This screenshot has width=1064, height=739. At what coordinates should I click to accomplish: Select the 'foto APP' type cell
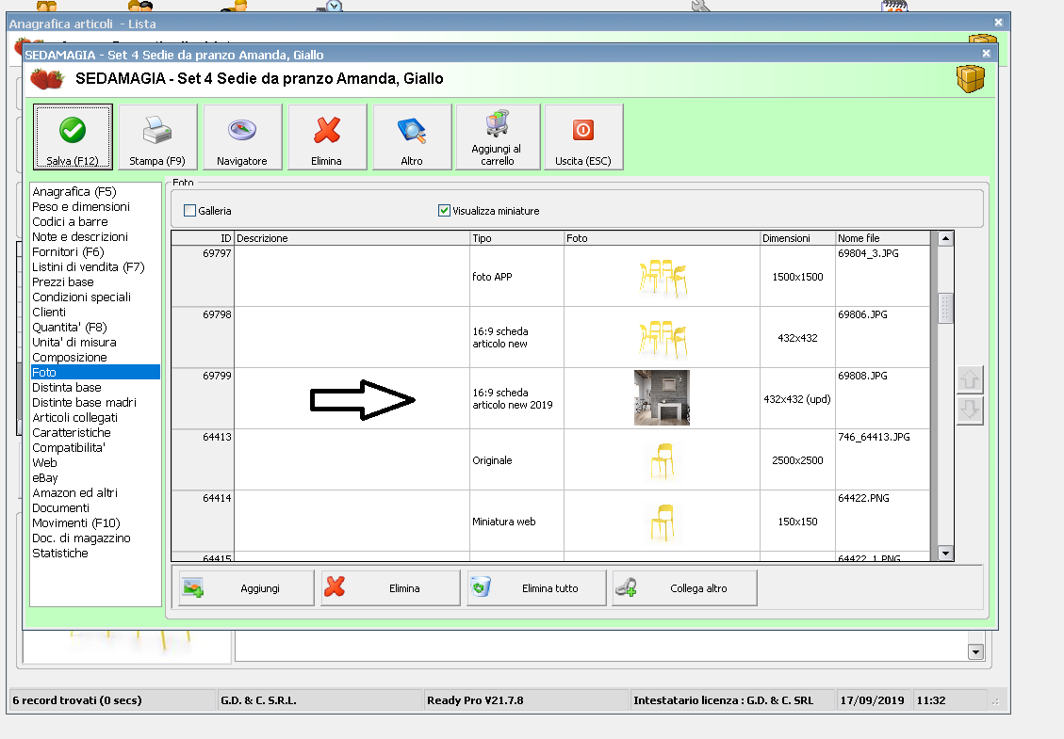[517, 277]
